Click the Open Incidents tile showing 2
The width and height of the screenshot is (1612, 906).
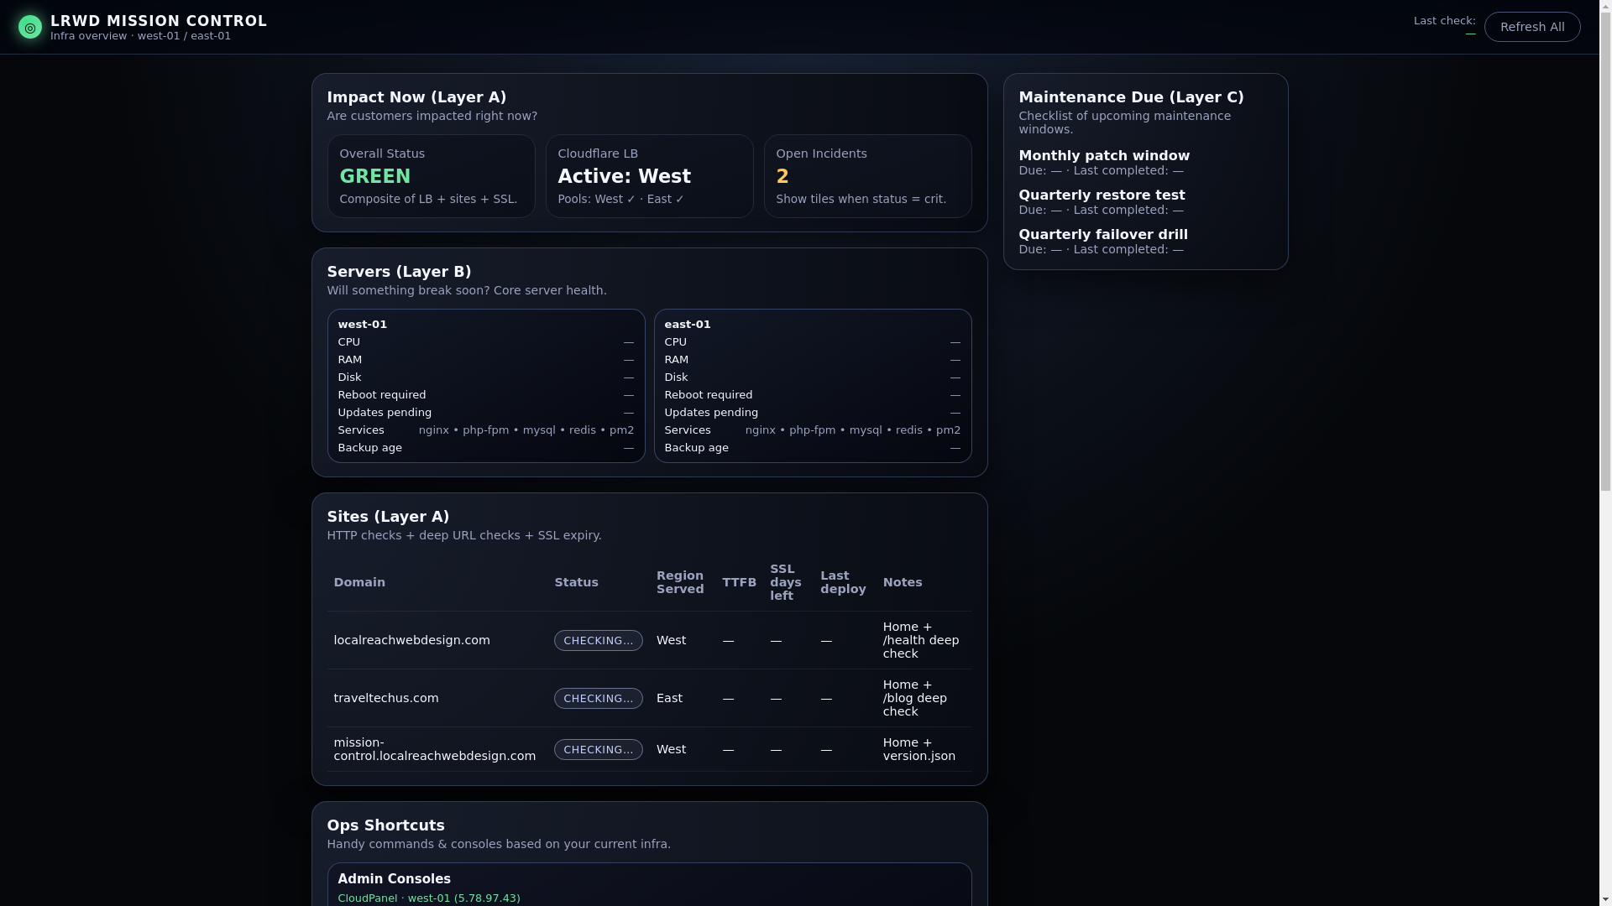pyautogui.click(x=867, y=176)
